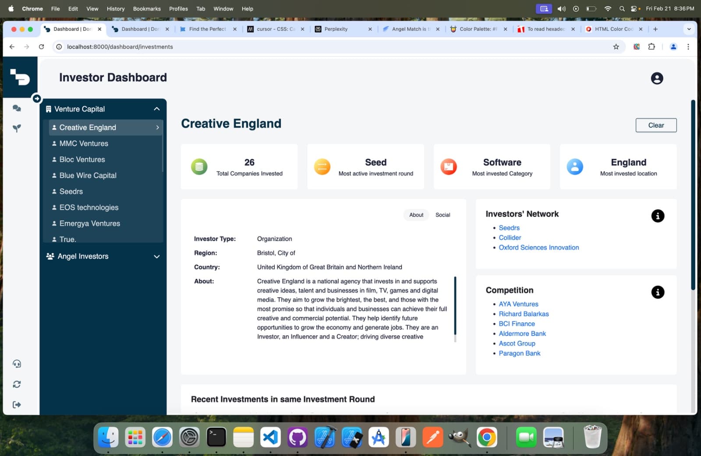Select Seedrs in sidebar list
This screenshot has height=456, width=701.
point(105,192)
